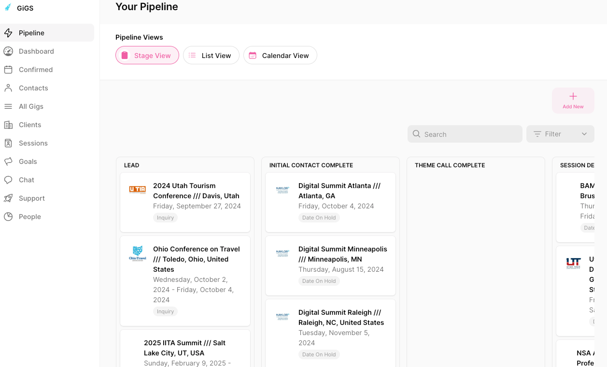This screenshot has height=367, width=607.
Task: Select the Stage View option
Action: pos(147,56)
